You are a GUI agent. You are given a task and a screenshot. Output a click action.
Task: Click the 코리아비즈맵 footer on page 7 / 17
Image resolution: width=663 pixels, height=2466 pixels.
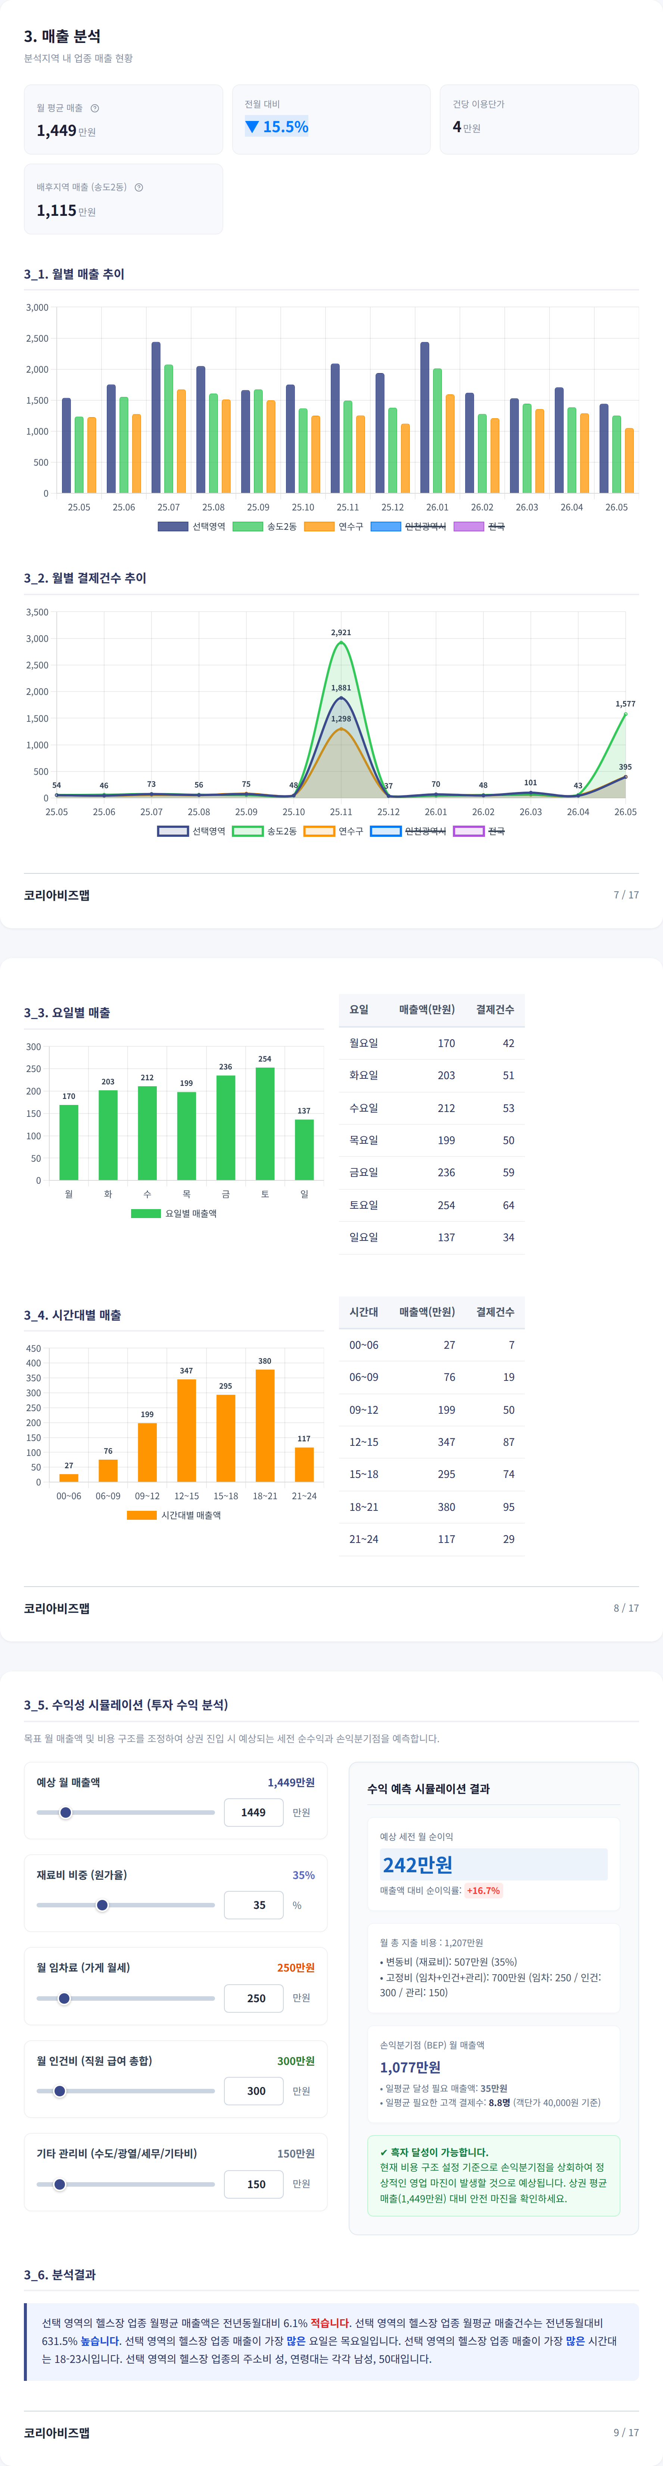[56, 895]
